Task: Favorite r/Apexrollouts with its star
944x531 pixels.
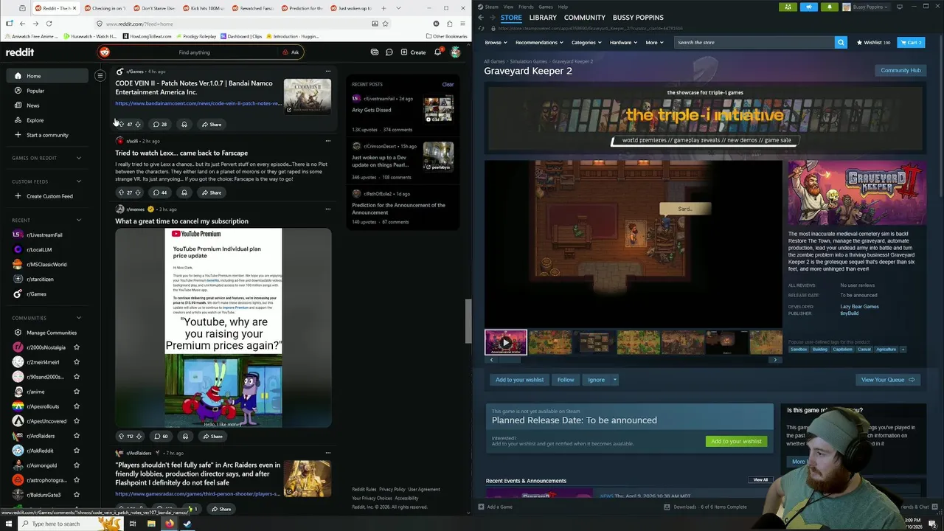Action: pos(77,406)
